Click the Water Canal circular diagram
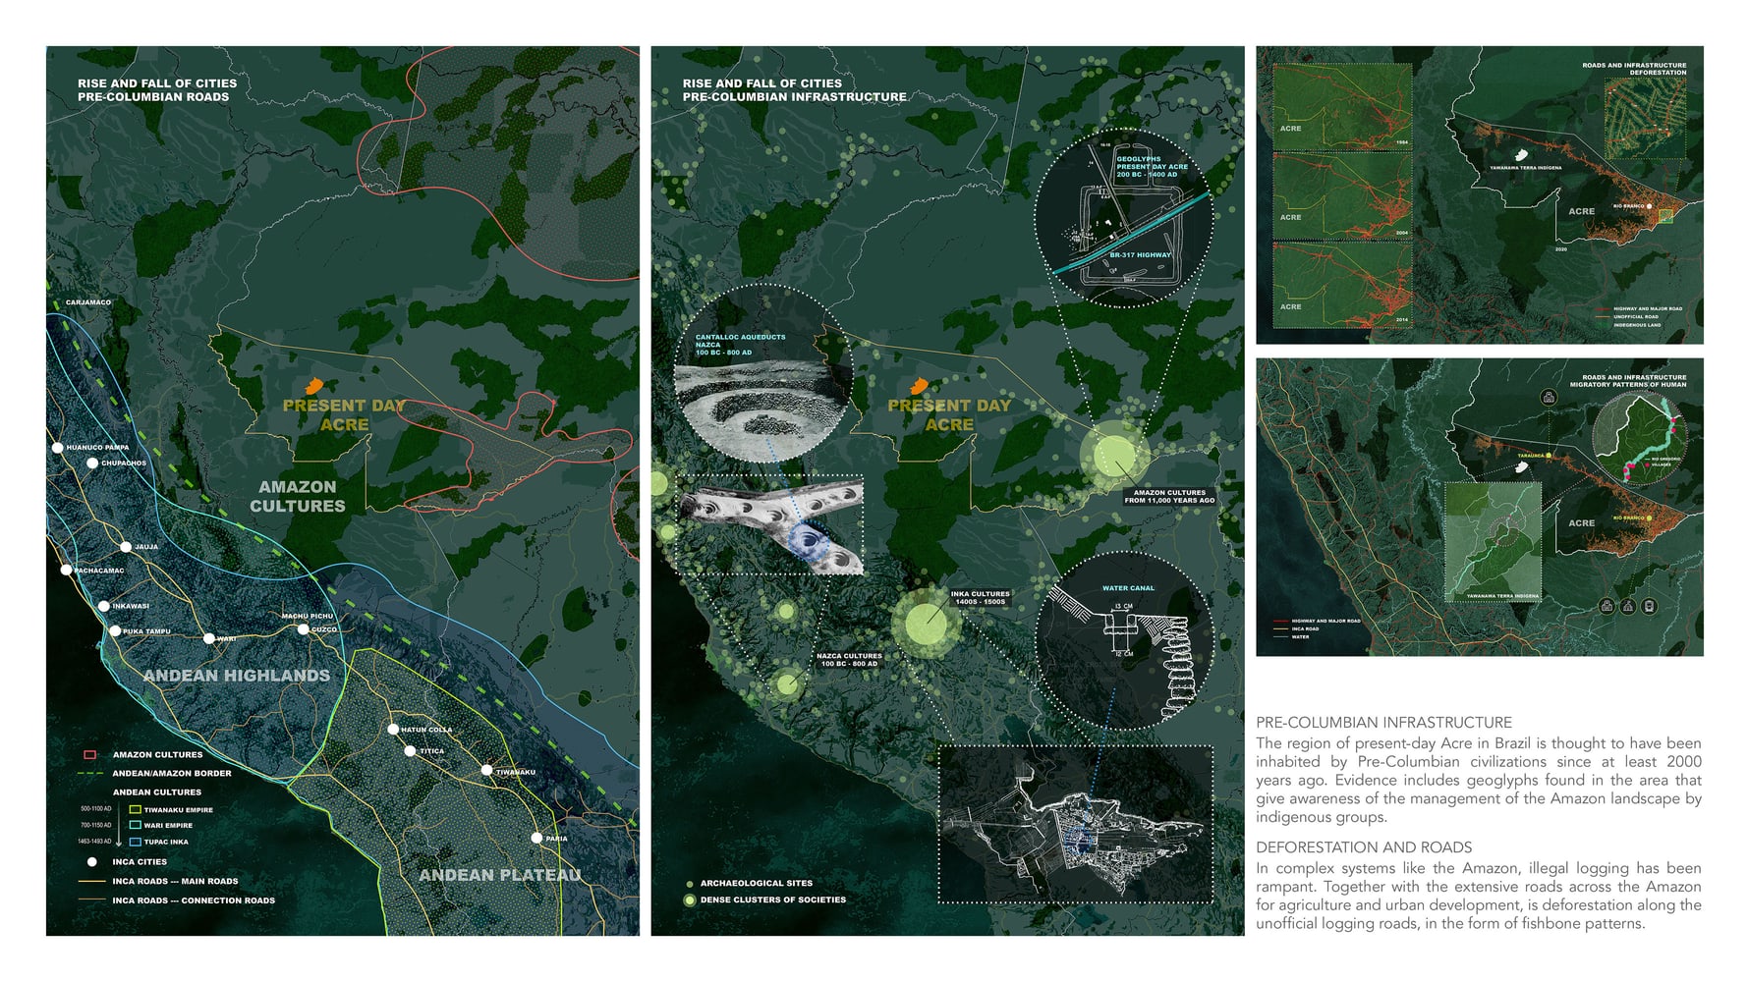 click(1124, 641)
